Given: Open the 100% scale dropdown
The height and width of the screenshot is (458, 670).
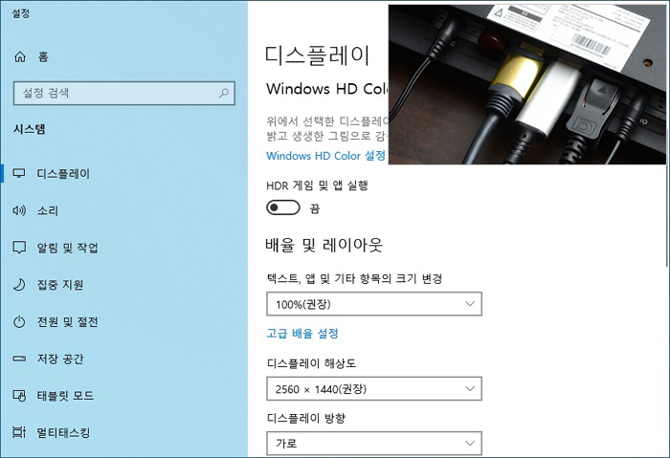Looking at the screenshot, I should tap(373, 304).
